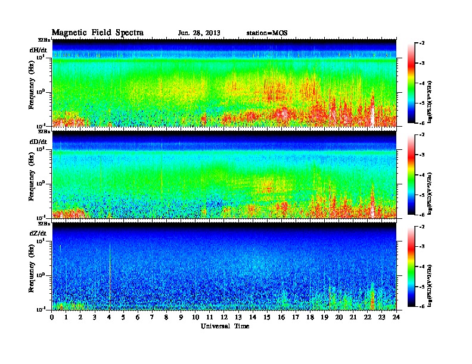
Task: Click hour tick label 20
Action: point(339,318)
